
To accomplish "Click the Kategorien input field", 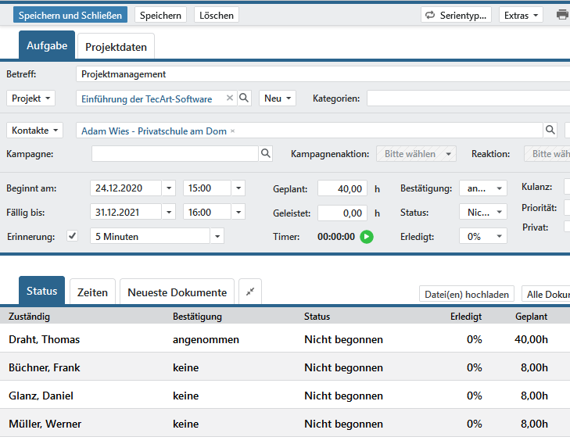I will pos(468,98).
